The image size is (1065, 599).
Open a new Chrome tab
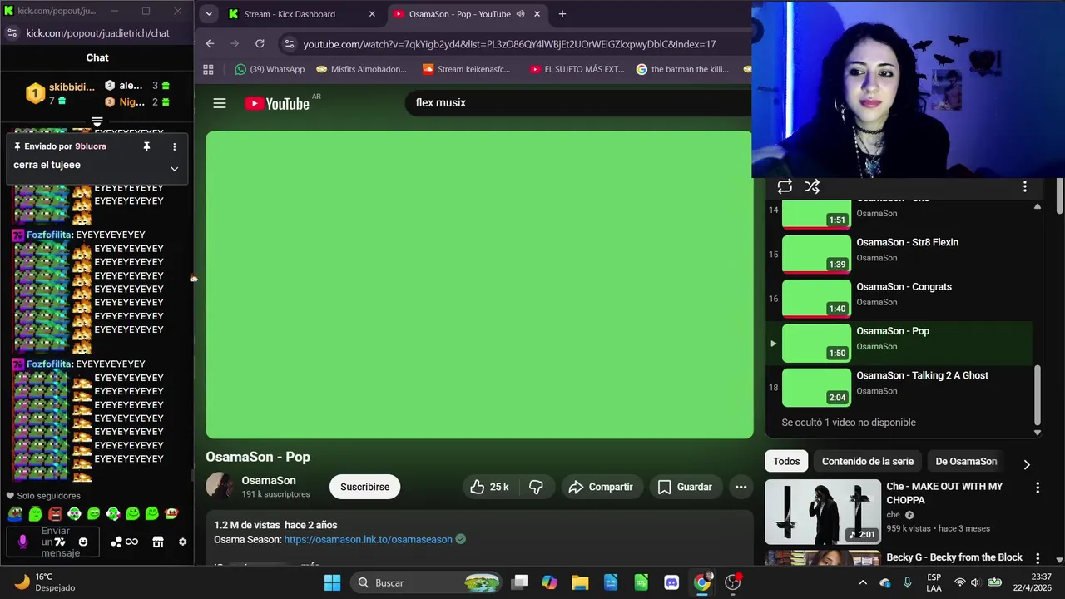point(562,14)
